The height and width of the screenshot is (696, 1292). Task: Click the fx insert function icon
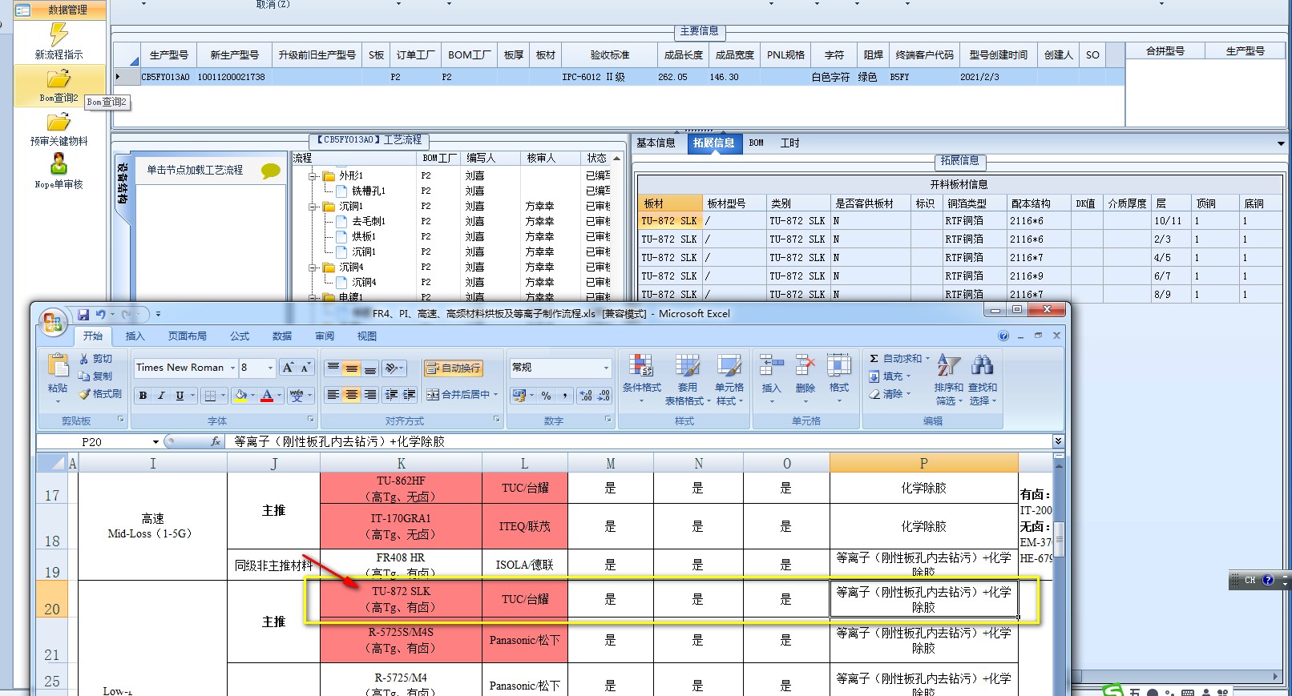[x=215, y=441]
